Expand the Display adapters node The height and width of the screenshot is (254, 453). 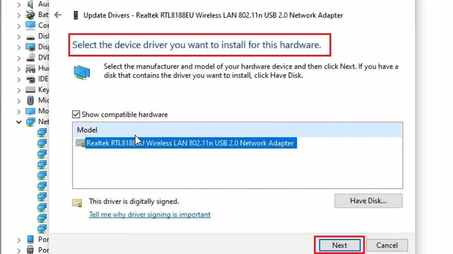(19, 47)
